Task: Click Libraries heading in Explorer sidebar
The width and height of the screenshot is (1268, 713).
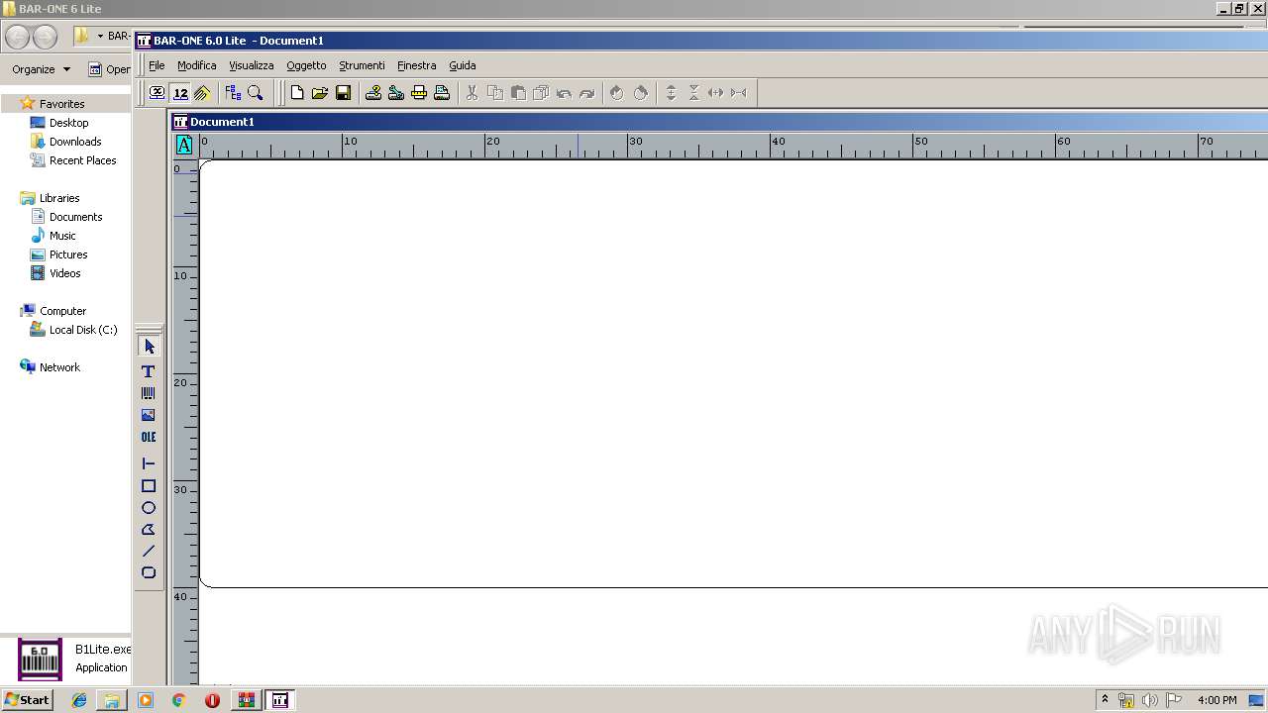Action: (x=59, y=198)
